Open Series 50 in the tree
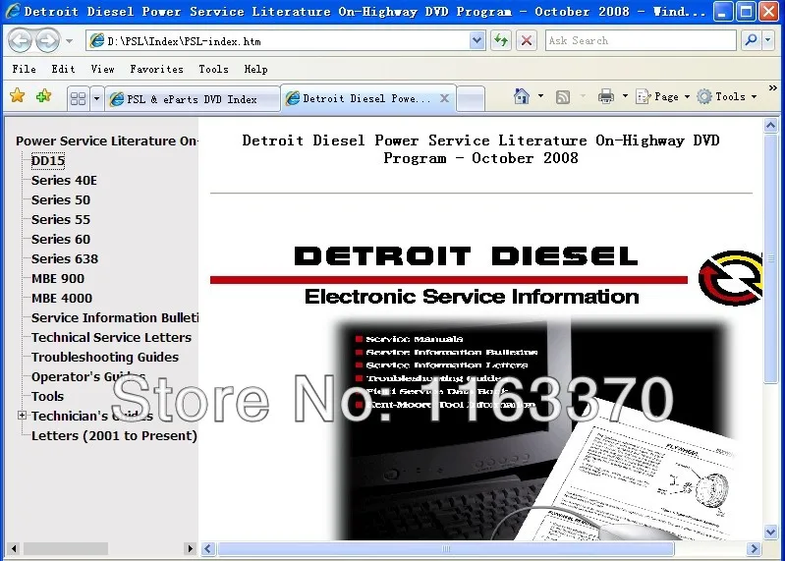Image resolution: width=785 pixels, height=561 pixels. (61, 199)
